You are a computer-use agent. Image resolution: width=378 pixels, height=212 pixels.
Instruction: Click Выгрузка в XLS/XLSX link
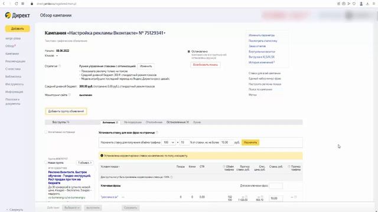point(262,57)
